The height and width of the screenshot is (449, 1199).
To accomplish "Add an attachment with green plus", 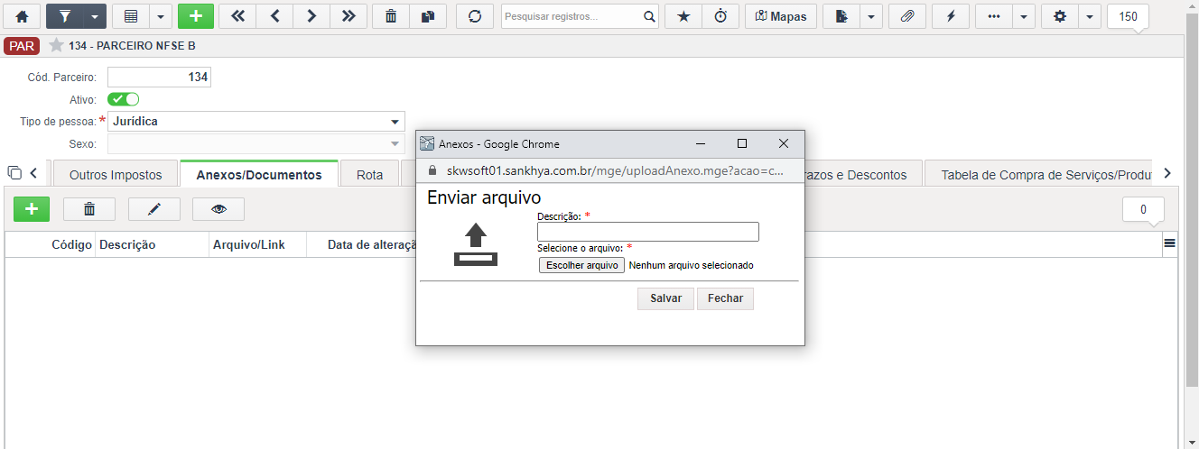I will [32, 209].
